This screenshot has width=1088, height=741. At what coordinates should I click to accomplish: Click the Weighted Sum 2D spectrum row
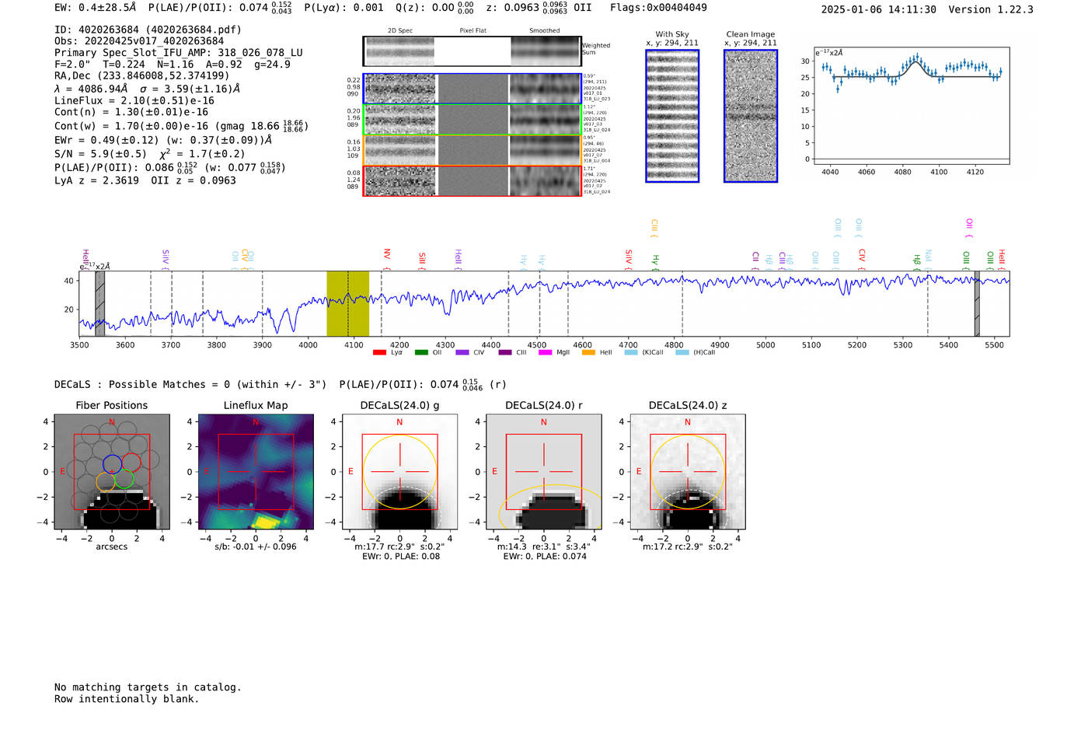click(472, 51)
